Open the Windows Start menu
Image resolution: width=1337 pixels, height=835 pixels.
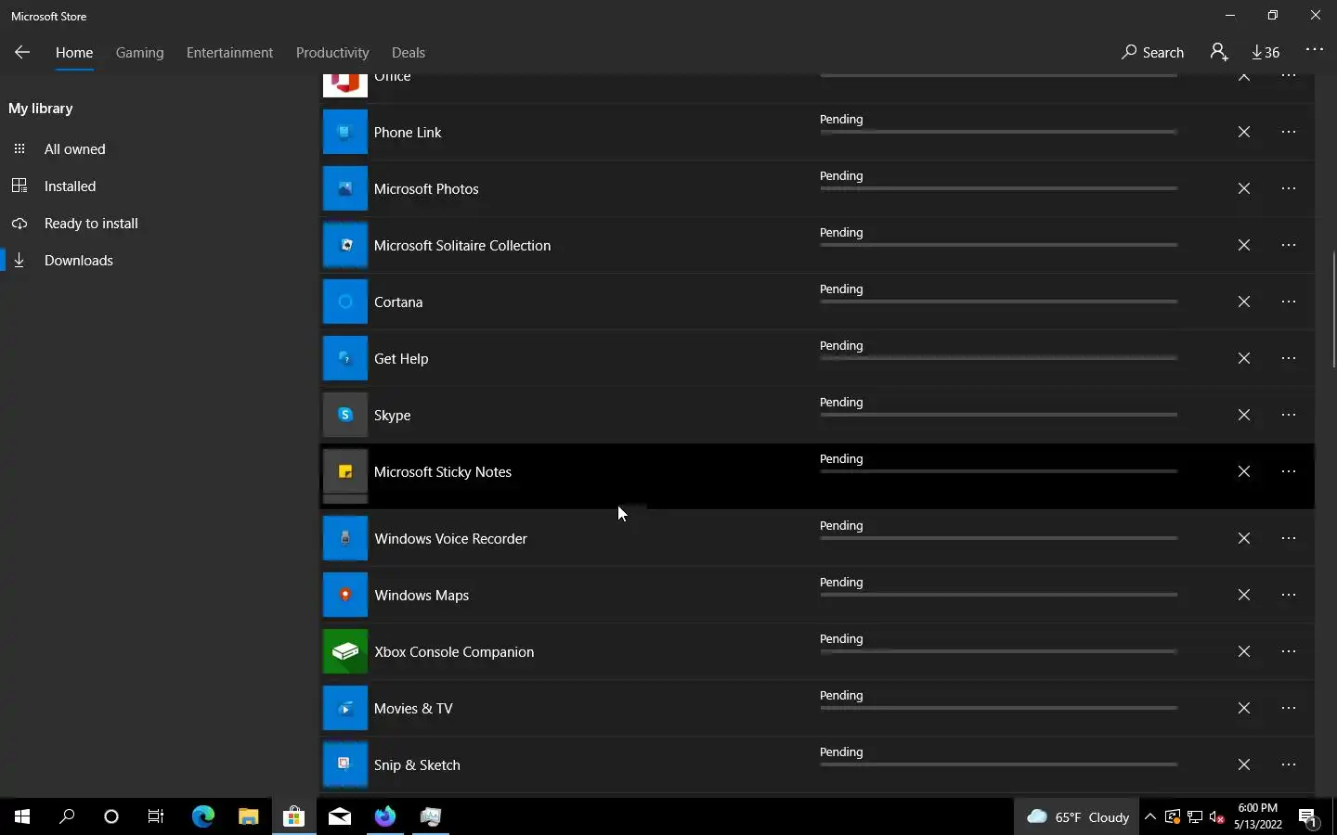click(x=22, y=816)
